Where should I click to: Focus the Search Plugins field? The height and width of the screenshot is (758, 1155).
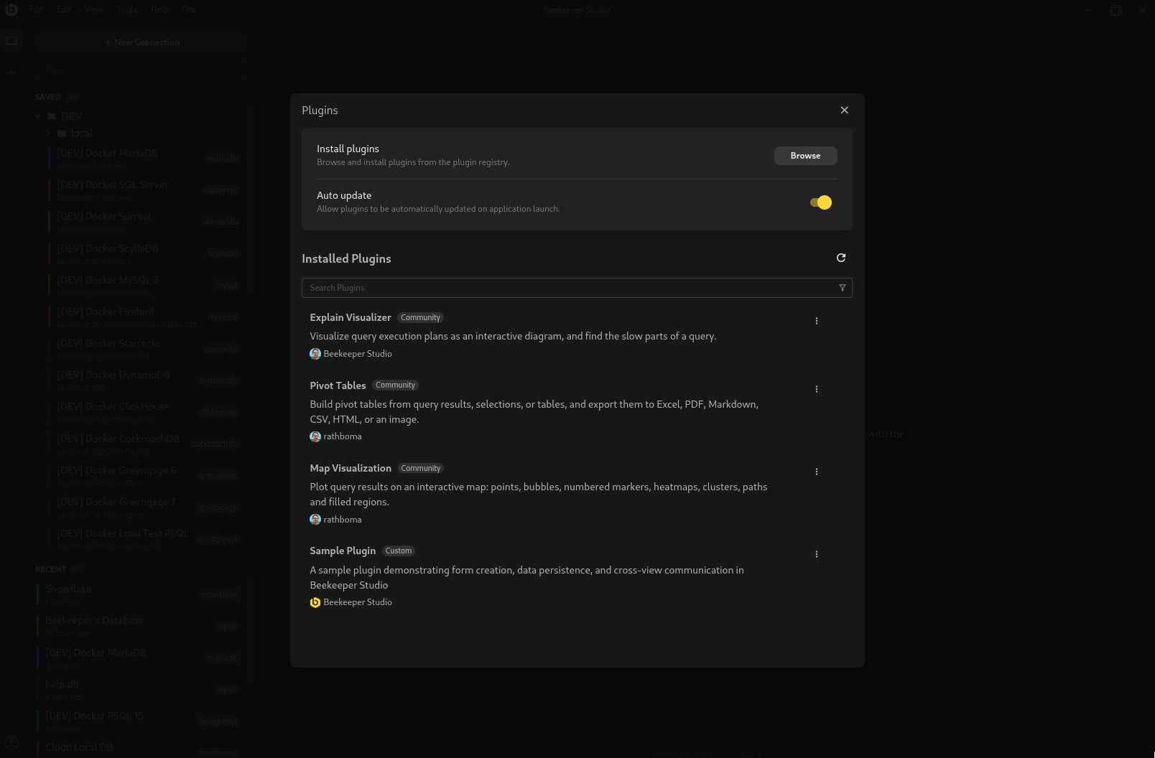[577, 288]
